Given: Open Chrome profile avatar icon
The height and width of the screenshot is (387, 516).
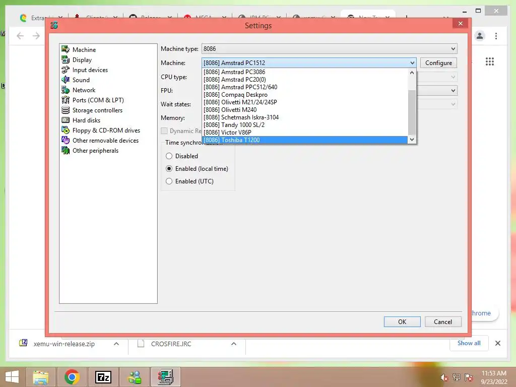Looking at the screenshot, I should coord(480,36).
